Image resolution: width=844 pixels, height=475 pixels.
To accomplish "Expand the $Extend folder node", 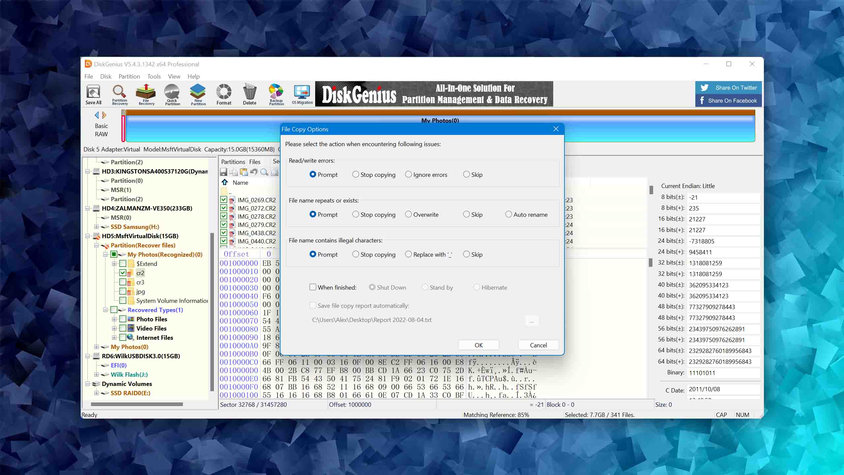I will [114, 264].
